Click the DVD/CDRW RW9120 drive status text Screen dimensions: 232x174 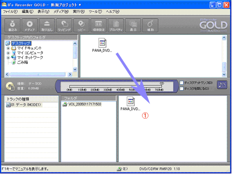point(160,169)
